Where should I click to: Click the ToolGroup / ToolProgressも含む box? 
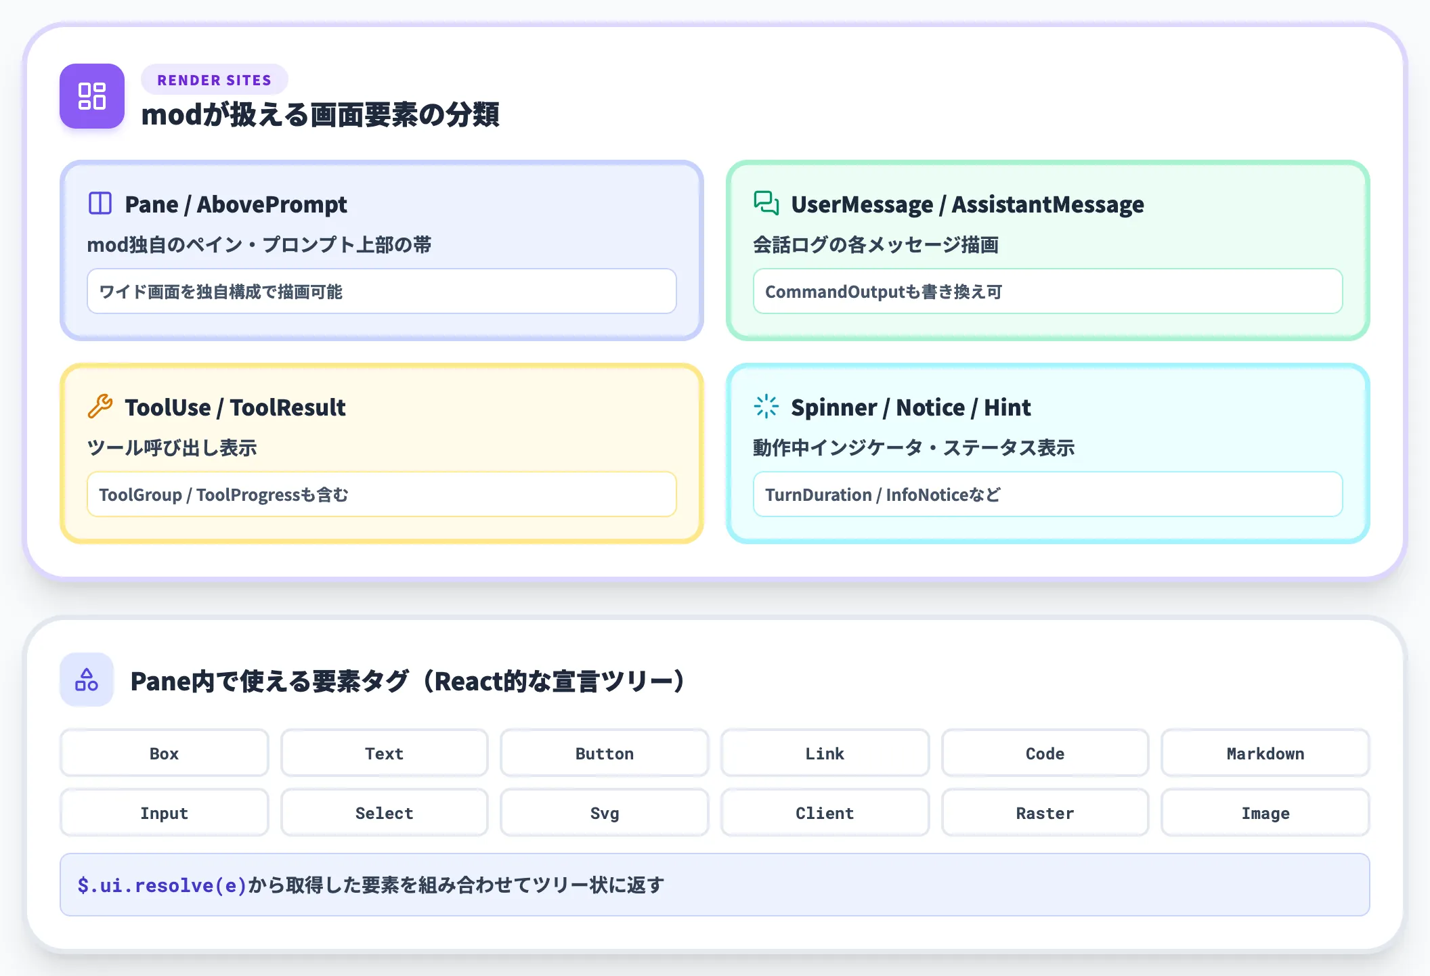(x=382, y=494)
